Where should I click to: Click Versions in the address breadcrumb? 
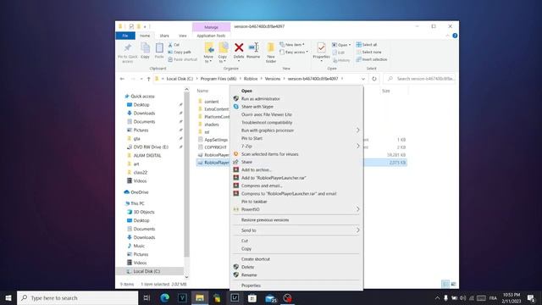[273, 79]
